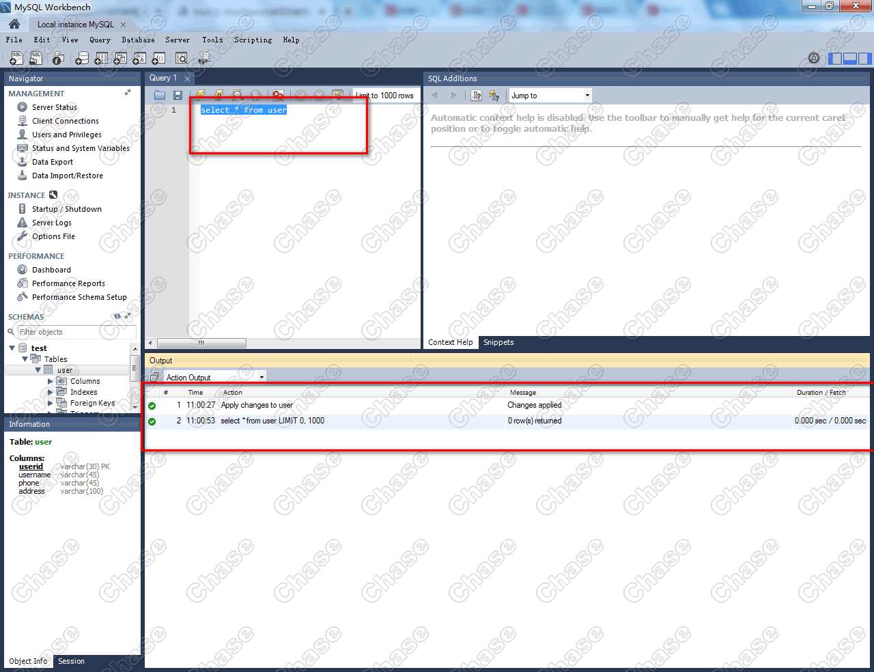
Task: Create a new table icon
Action: coord(101,59)
